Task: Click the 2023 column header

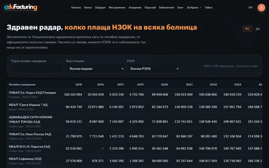Action: pos(238,85)
